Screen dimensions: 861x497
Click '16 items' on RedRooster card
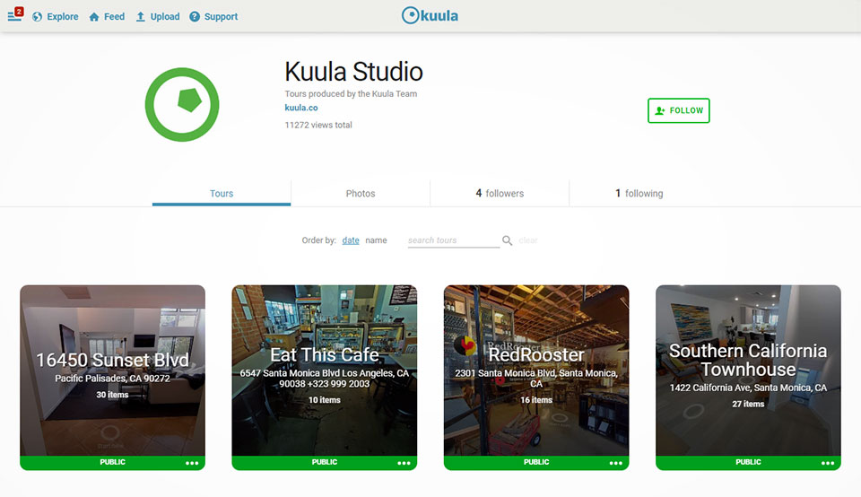click(x=536, y=400)
